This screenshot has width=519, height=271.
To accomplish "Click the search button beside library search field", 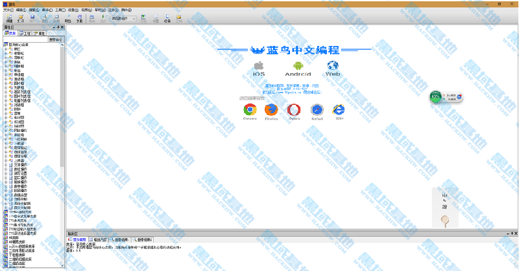I will [x=56, y=39].
